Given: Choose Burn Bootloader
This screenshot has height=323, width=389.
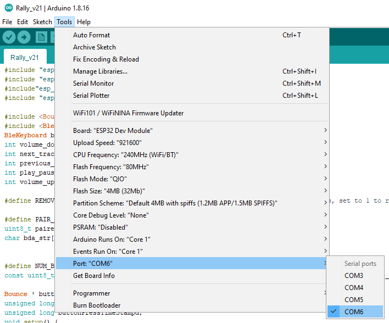Looking at the screenshot, I should [192, 305].
